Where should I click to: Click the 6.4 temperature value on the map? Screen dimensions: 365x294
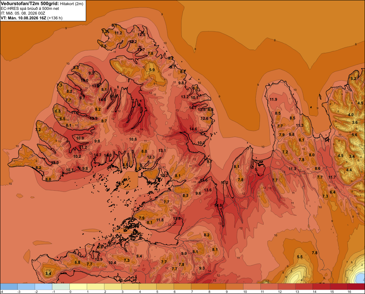click(x=333, y=192)
